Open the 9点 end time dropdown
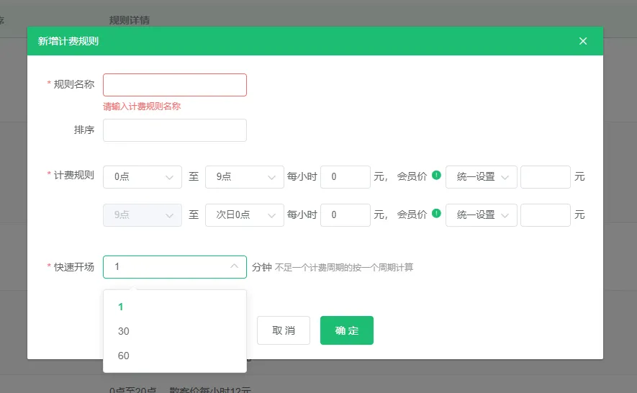Image resolution: width=637 pixels, height=393 pixels. point(245,177)
